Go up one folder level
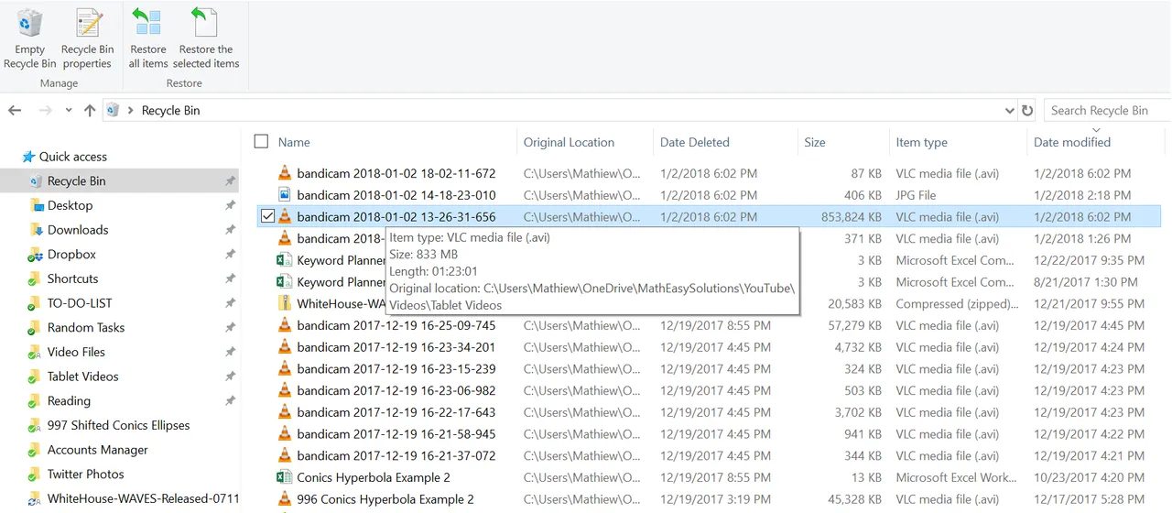 (x=90, y=110)
